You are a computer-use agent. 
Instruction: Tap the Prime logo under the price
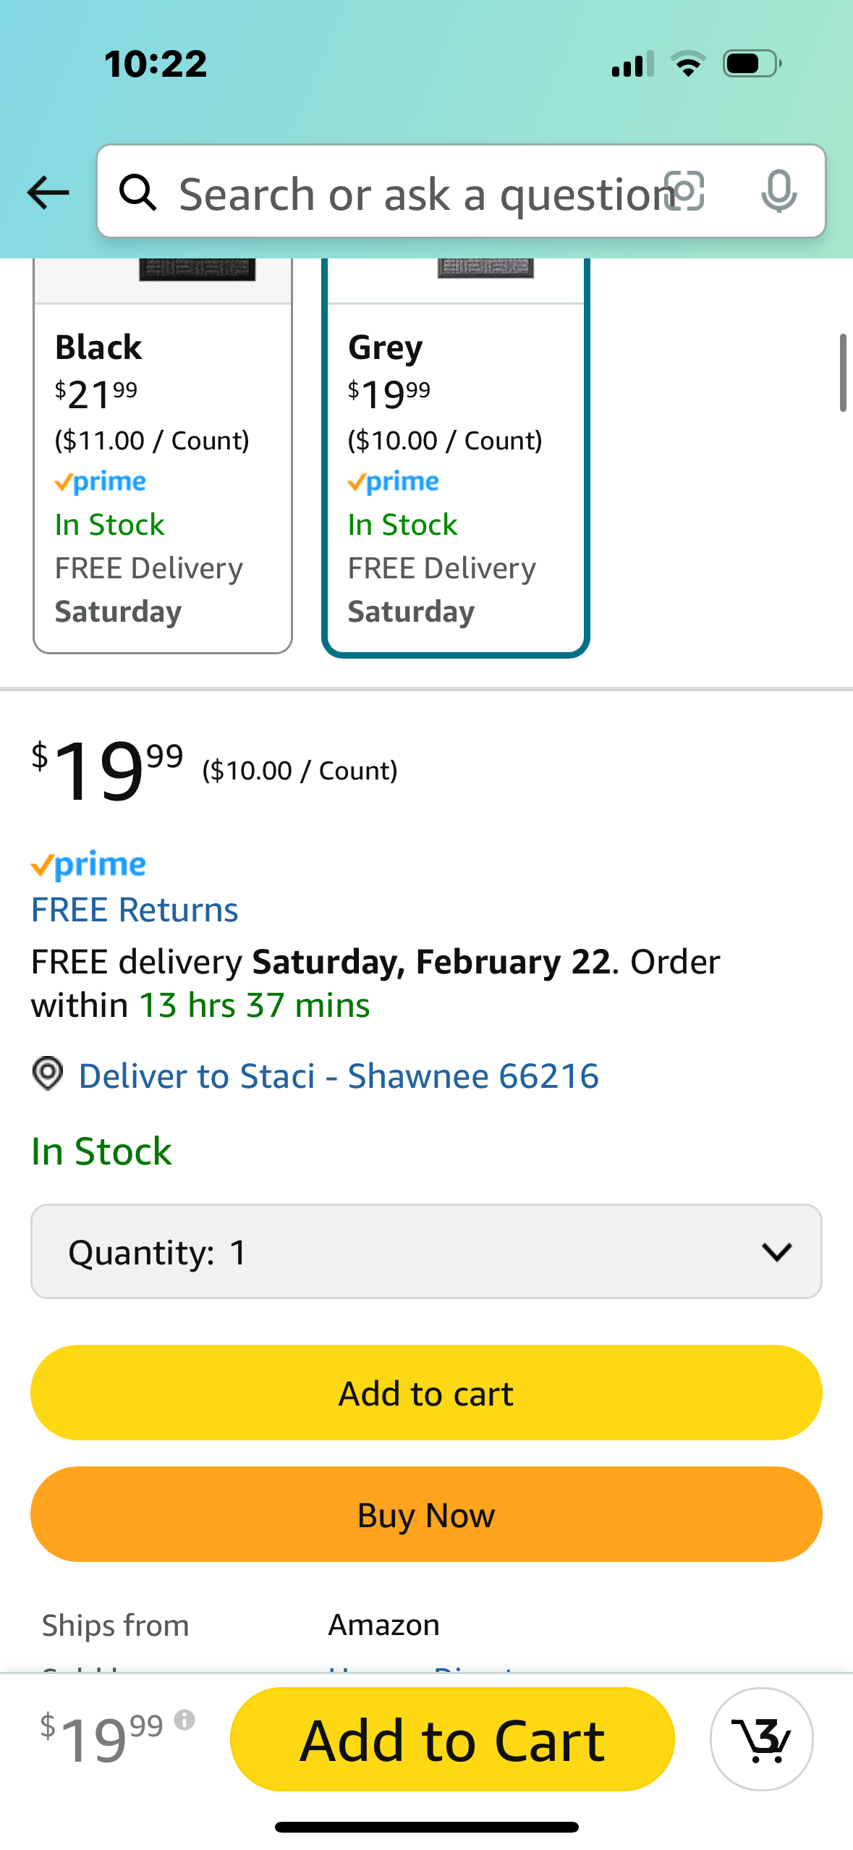pyautogui.click(x=88, y=865)
